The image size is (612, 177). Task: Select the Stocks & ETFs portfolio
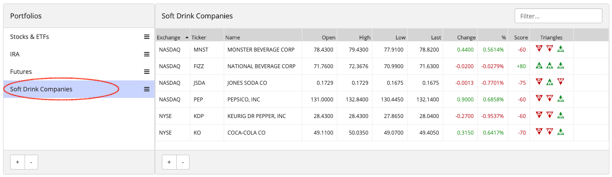(x=79, y=37)
